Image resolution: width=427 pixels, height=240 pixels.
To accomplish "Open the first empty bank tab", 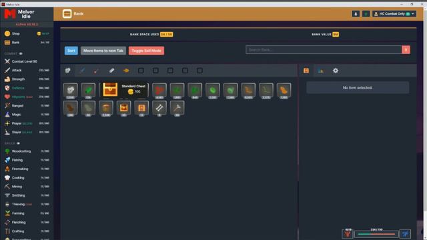I will tap(141, 71).
